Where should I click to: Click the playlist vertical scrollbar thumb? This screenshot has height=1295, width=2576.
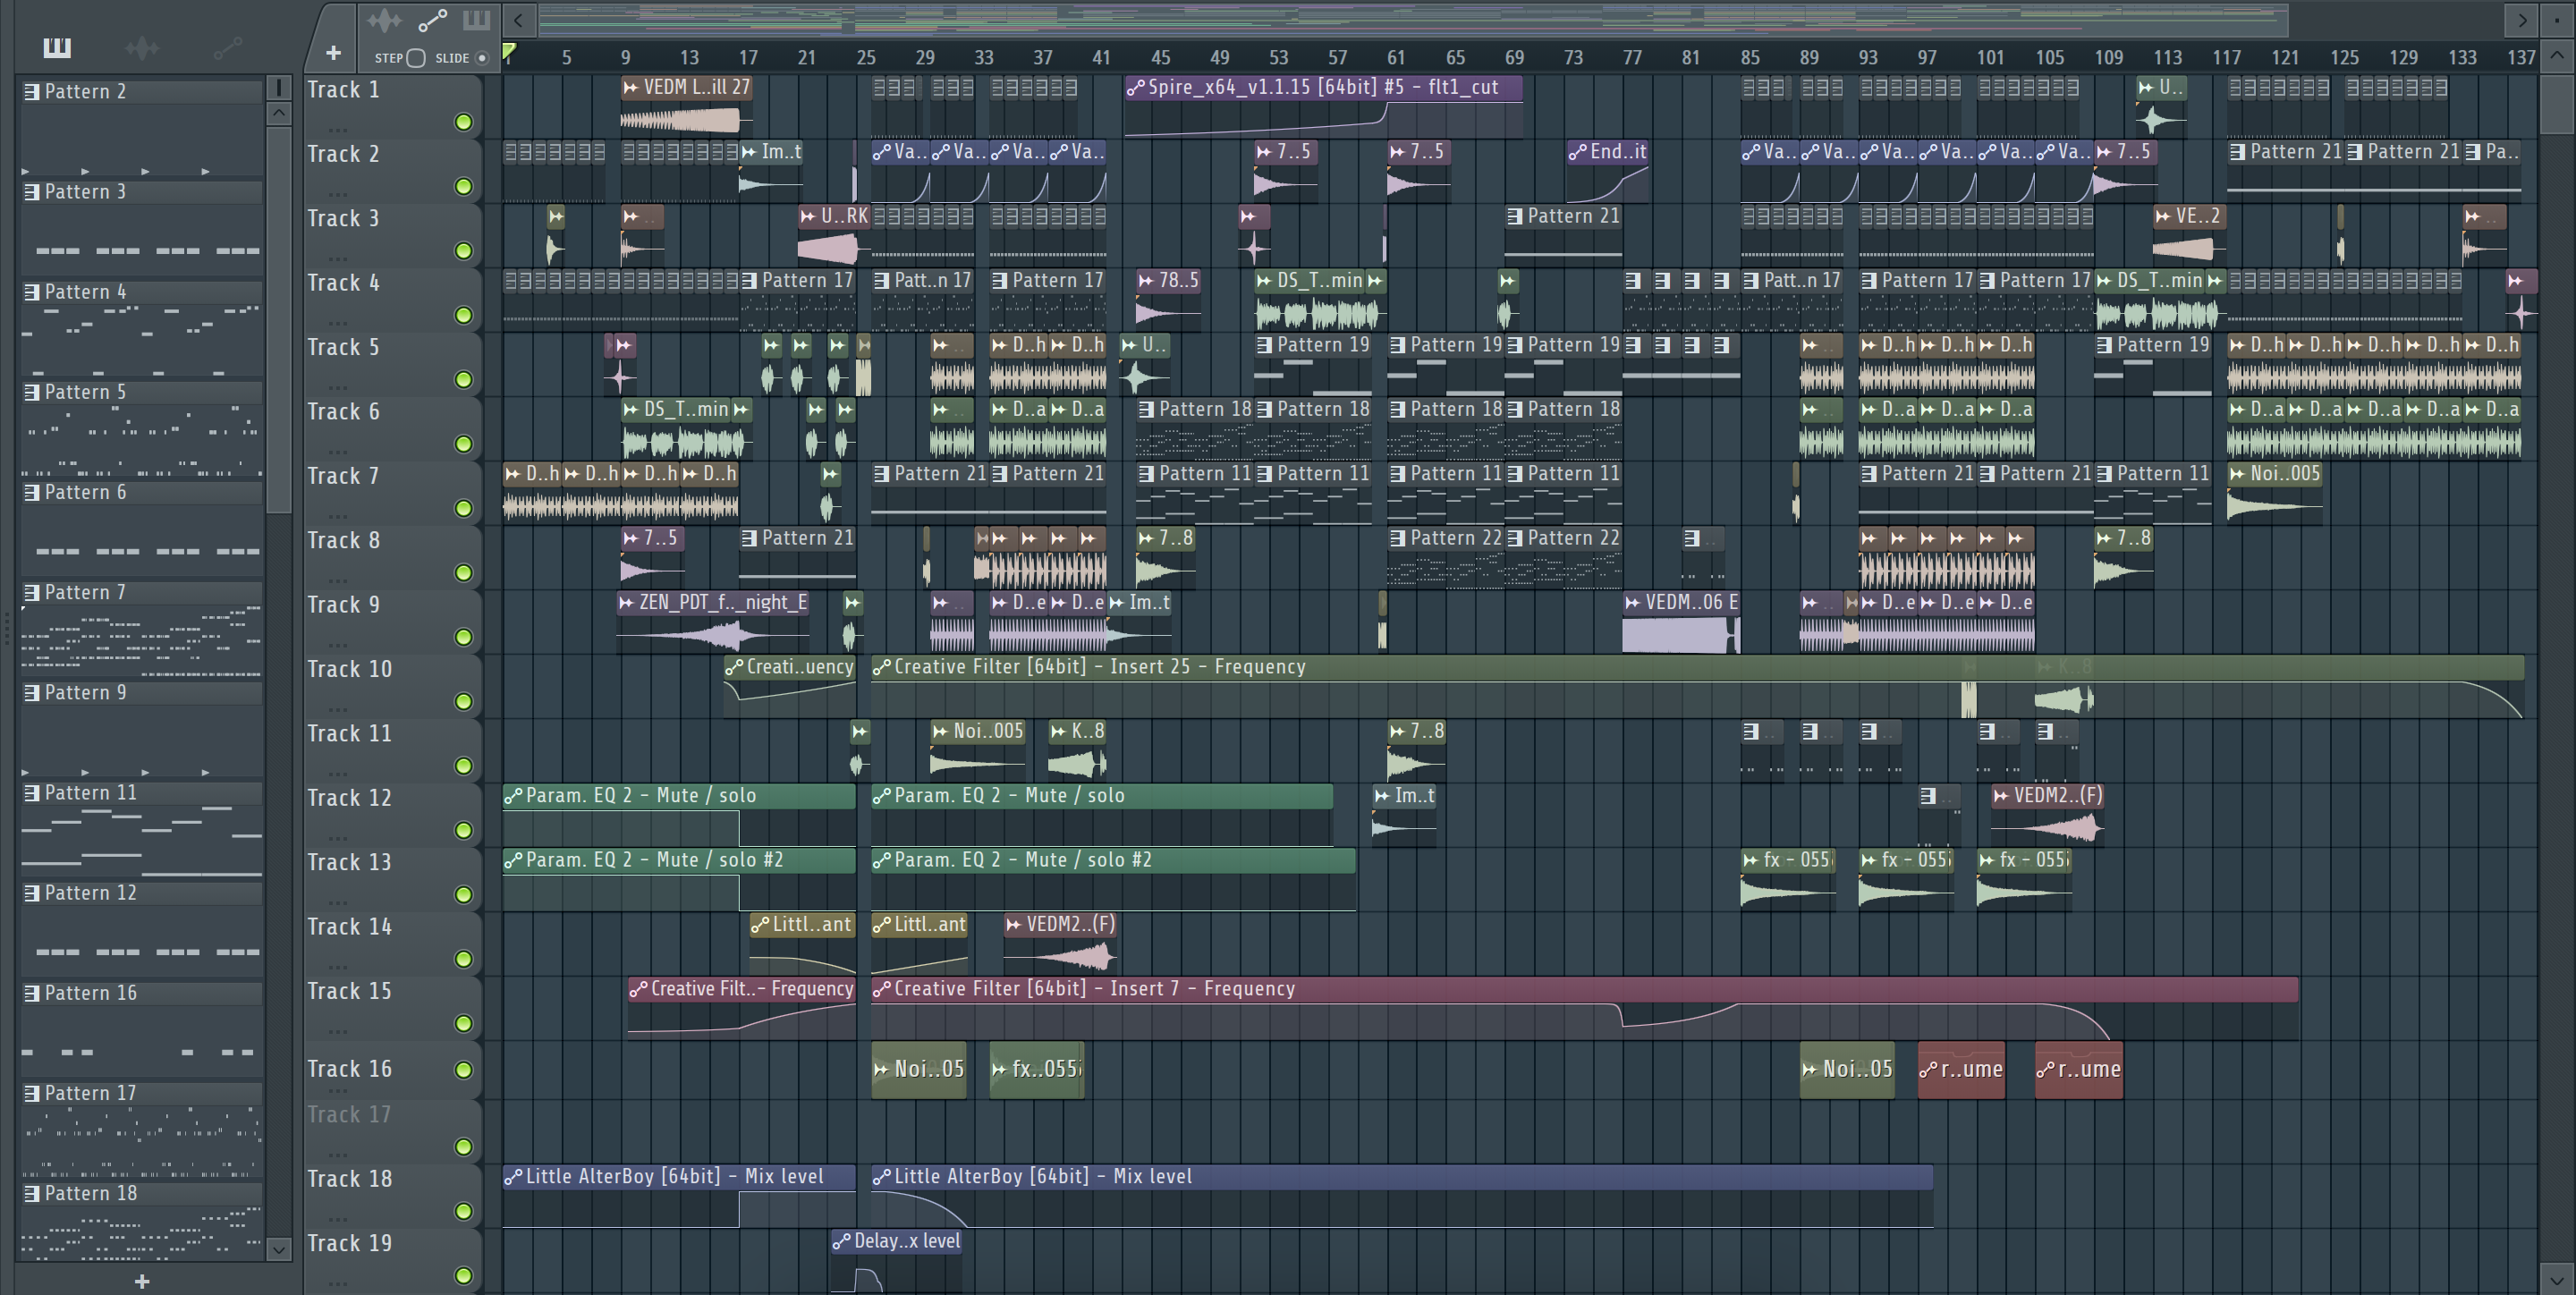(2557, 104)
